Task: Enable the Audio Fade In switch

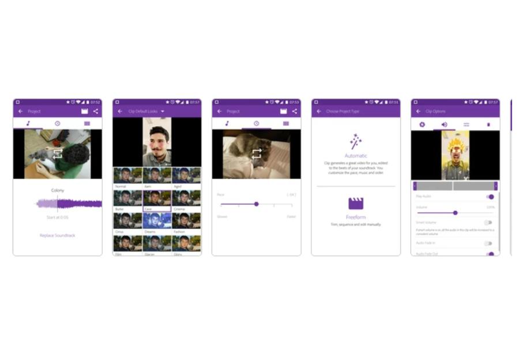Action: [x=488, y=243]
